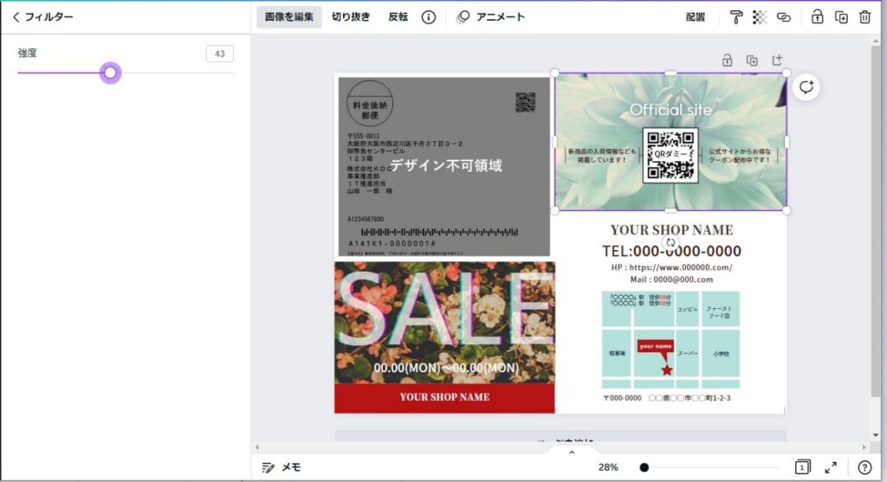Viewport: 887px width, 482px height.
Task: Click the copy style paint roller icon
Action: coord(736,17)
